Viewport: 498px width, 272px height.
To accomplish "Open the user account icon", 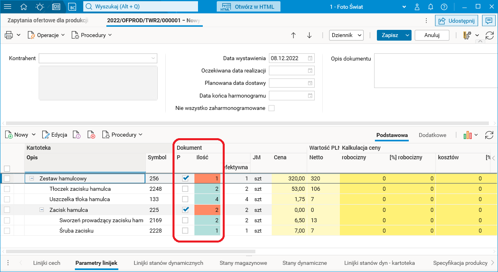I will (x=418, y=7).
